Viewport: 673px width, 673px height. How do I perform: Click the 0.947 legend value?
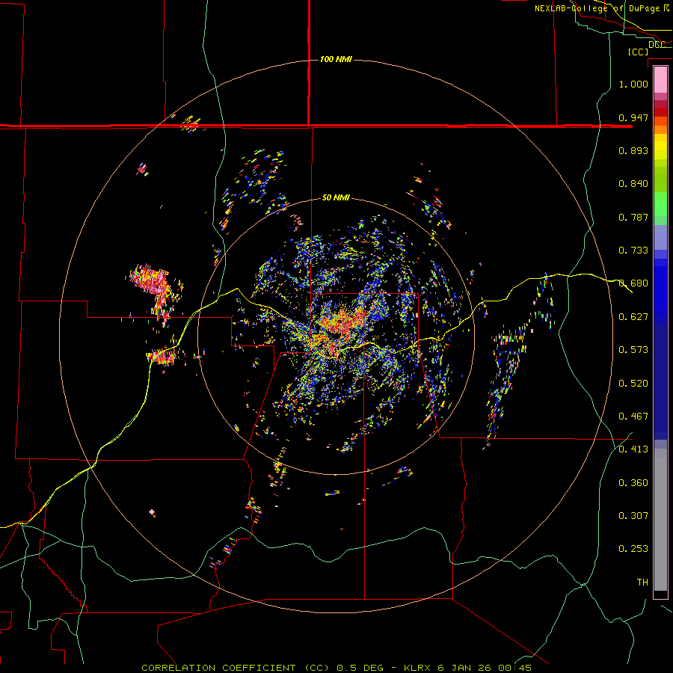[x=633, y=117]
